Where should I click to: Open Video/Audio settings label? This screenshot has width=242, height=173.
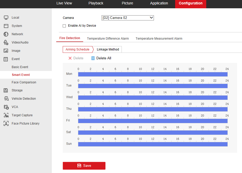coord(20,42)
